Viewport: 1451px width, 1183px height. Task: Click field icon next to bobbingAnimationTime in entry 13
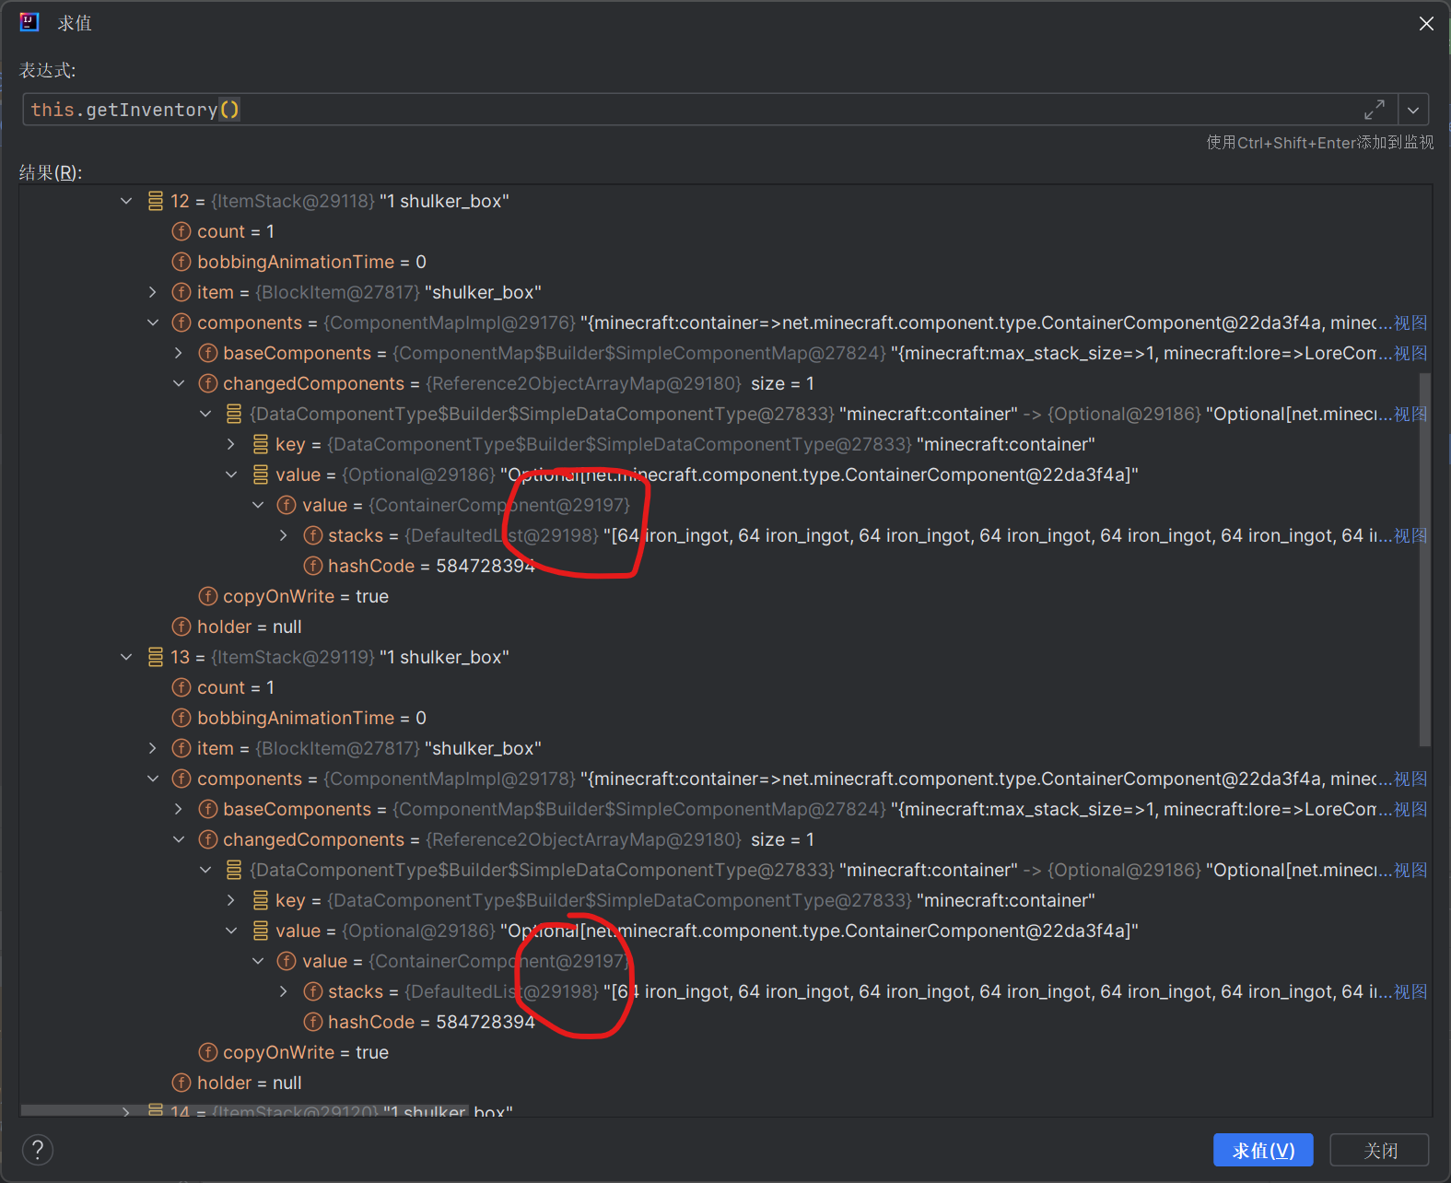point(181,718)
